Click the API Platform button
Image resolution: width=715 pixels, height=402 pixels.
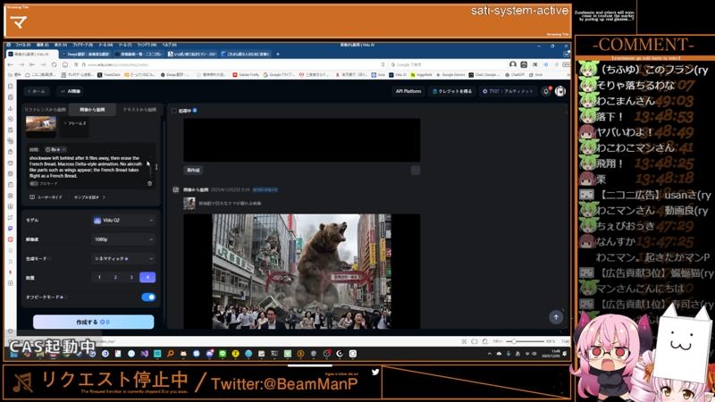(x=408, y=91)
